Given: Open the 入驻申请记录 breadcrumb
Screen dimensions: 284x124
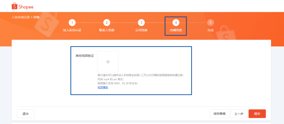Looking at the screenshot, I should pyautogui.click(x=21, y=17).
